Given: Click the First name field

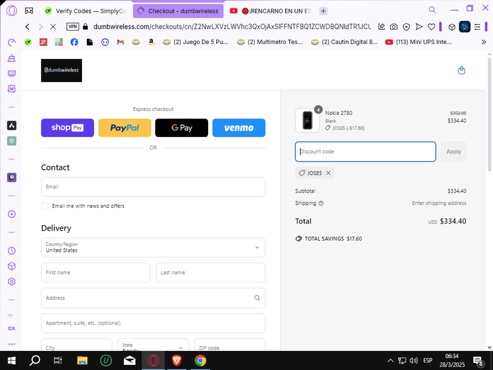Looking at the screenshot, I should [96, 272].
